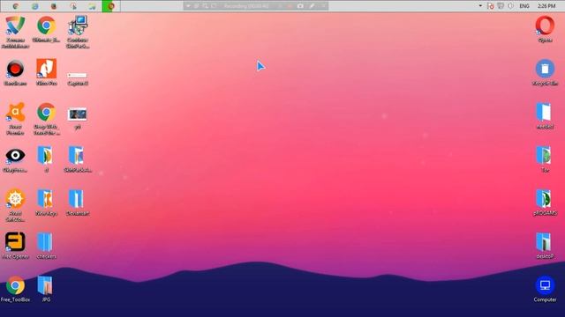The image size is (565, 317).
Task: Click the network tray icon
Action: coord(501,6)
